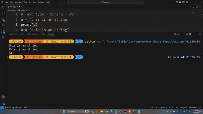Close the Main.py editor tab
This screenshot has width=203, height=114.
[x=19, y=7]
